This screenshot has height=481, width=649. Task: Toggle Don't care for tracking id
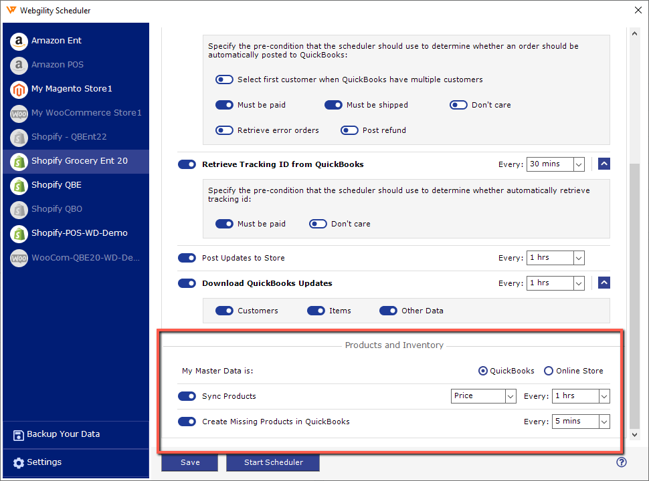pyautogui.click(x=318, y=224)
